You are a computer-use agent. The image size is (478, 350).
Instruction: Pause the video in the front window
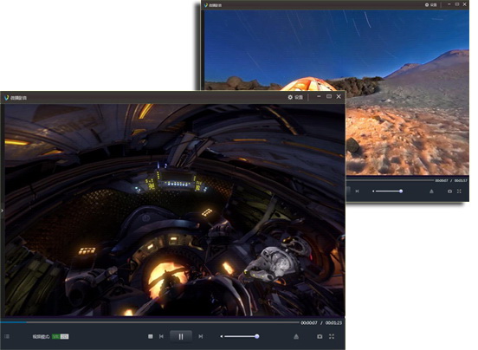click(x=181, y=337)
